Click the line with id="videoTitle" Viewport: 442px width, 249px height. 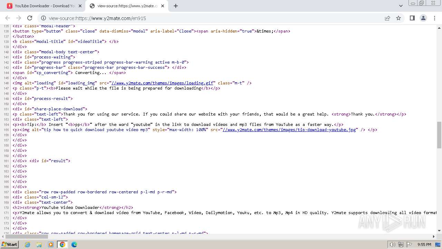[x=66, y=41]
